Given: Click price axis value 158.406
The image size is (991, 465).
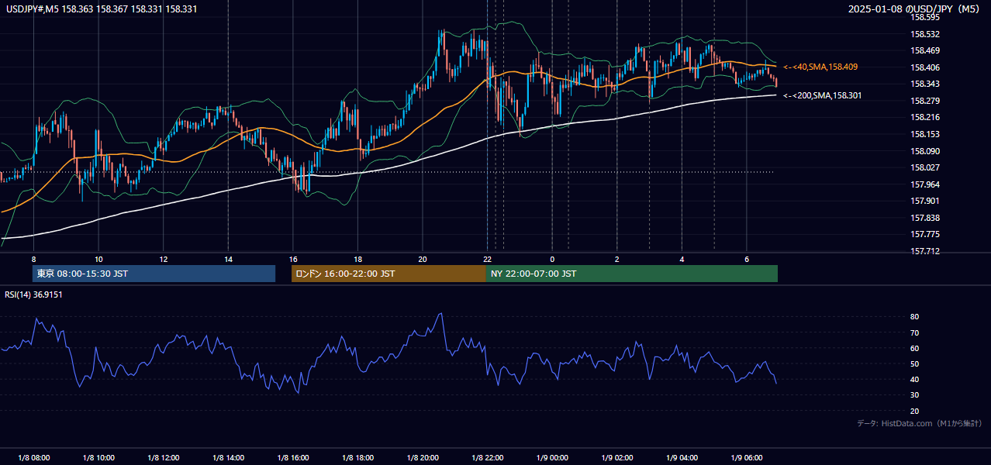Looking at the screenshot, I should (x=925, y=67).
